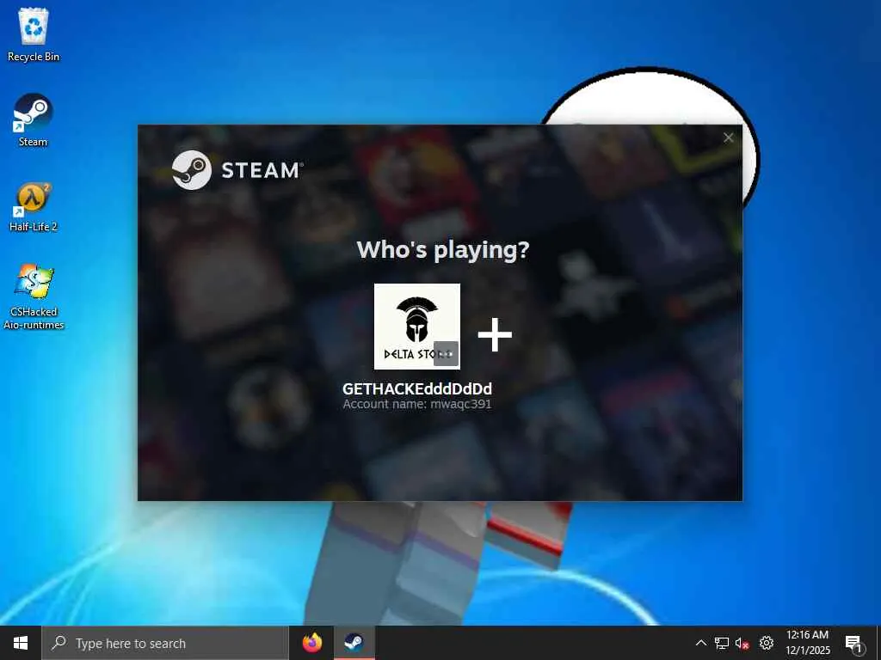Close the Steam account picker dialog
Image resolution: width=881 pixels, height=660 pixels.
click(728, 137)
